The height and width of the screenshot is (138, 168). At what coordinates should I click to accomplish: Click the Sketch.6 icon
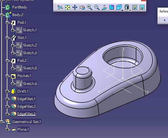click(x=19, y=84)
